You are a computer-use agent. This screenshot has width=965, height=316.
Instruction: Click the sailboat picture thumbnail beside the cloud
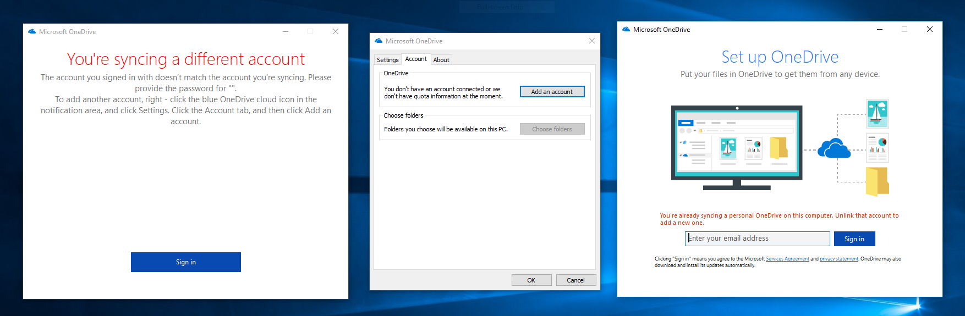(x=878, y=114)
